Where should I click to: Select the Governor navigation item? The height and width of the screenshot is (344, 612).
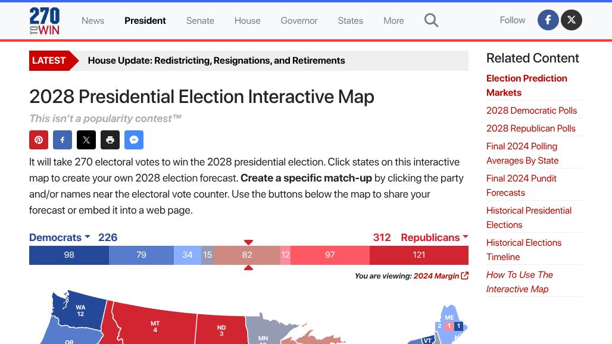tap(299, 20)
